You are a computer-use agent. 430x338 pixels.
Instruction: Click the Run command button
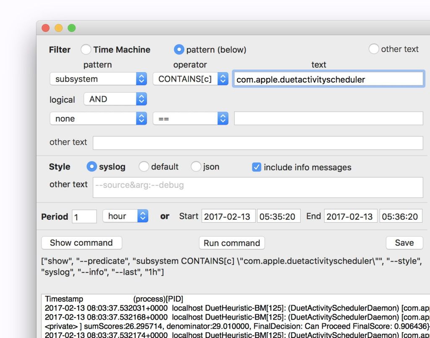click(x=232, y=243)
